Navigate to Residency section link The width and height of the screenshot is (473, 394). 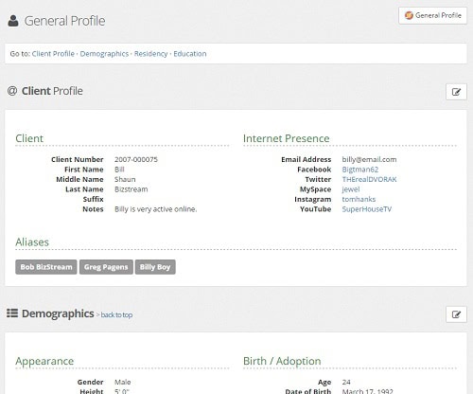tap(150, 54)
